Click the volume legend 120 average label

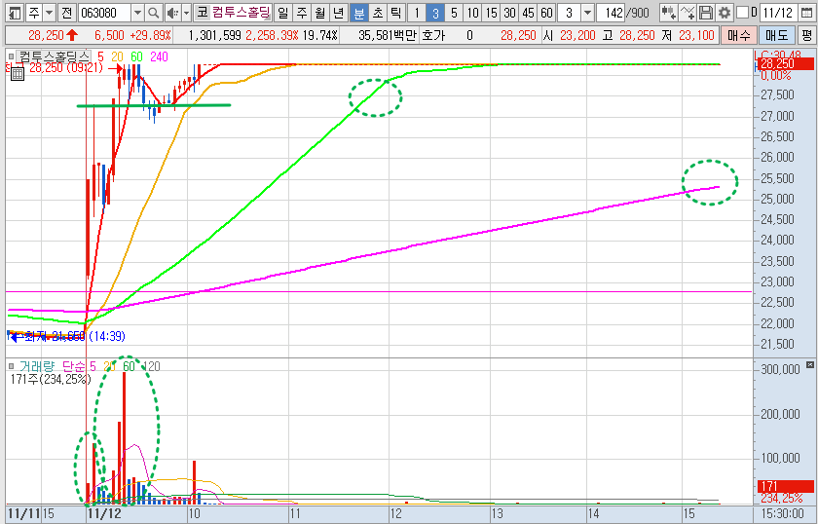(x=151, y=366)
